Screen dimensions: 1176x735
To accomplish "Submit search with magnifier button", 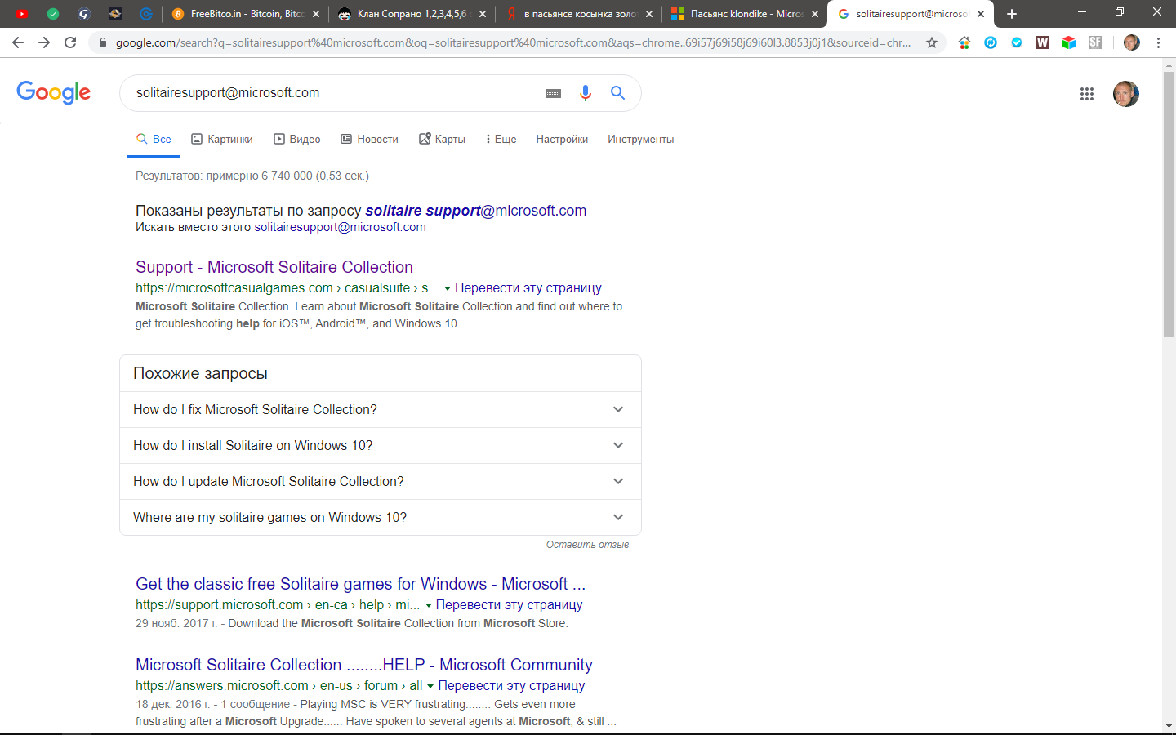I will [618, 93].
